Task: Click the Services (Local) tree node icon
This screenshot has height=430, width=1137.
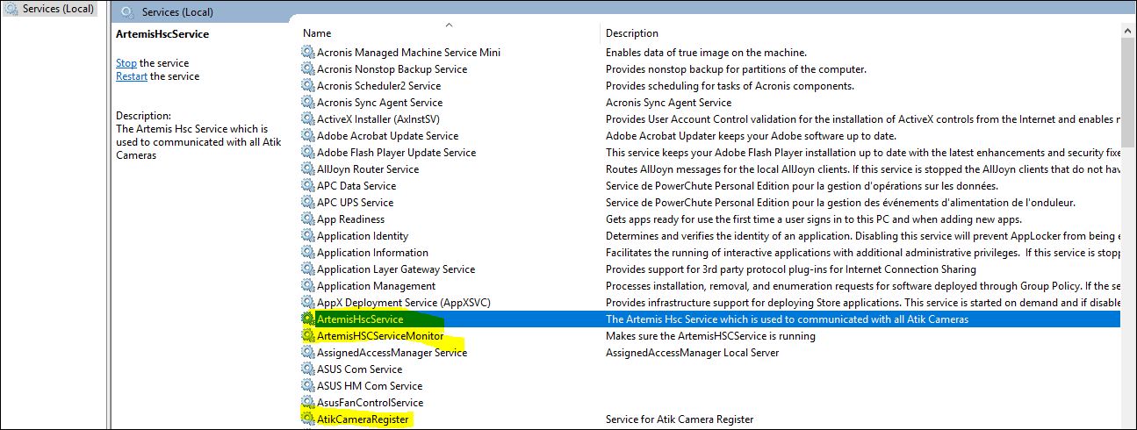Action: coord(12,9)
